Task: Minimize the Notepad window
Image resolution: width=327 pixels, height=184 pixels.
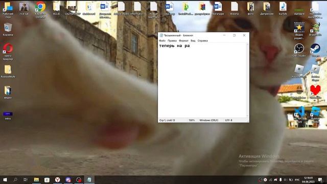Action: tap(224, 35)
